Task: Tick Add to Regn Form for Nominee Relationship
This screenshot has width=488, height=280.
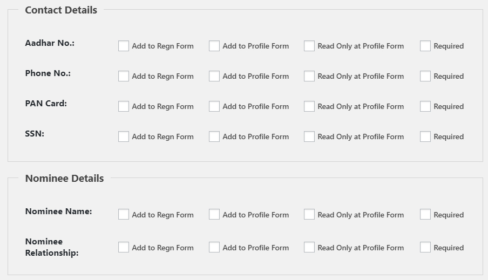Action: pyautogui.click(x=124, y=247)
